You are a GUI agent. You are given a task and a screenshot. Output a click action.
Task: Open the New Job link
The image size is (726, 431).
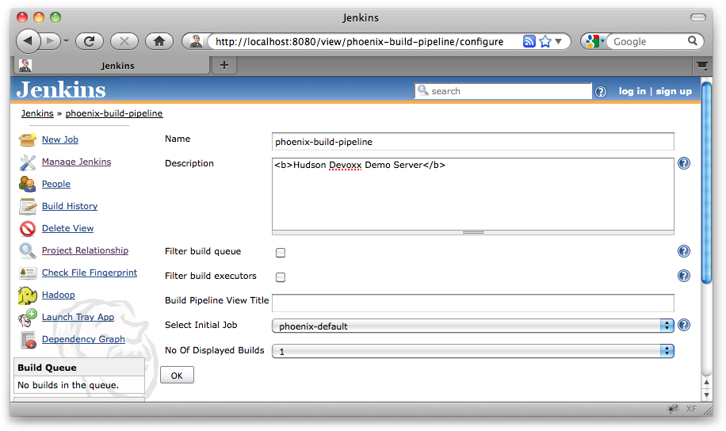60,139
